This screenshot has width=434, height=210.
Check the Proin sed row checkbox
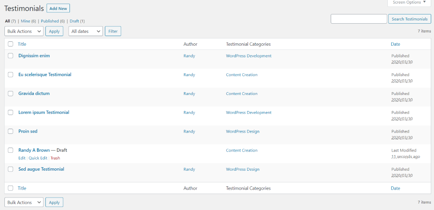point(10,131)
